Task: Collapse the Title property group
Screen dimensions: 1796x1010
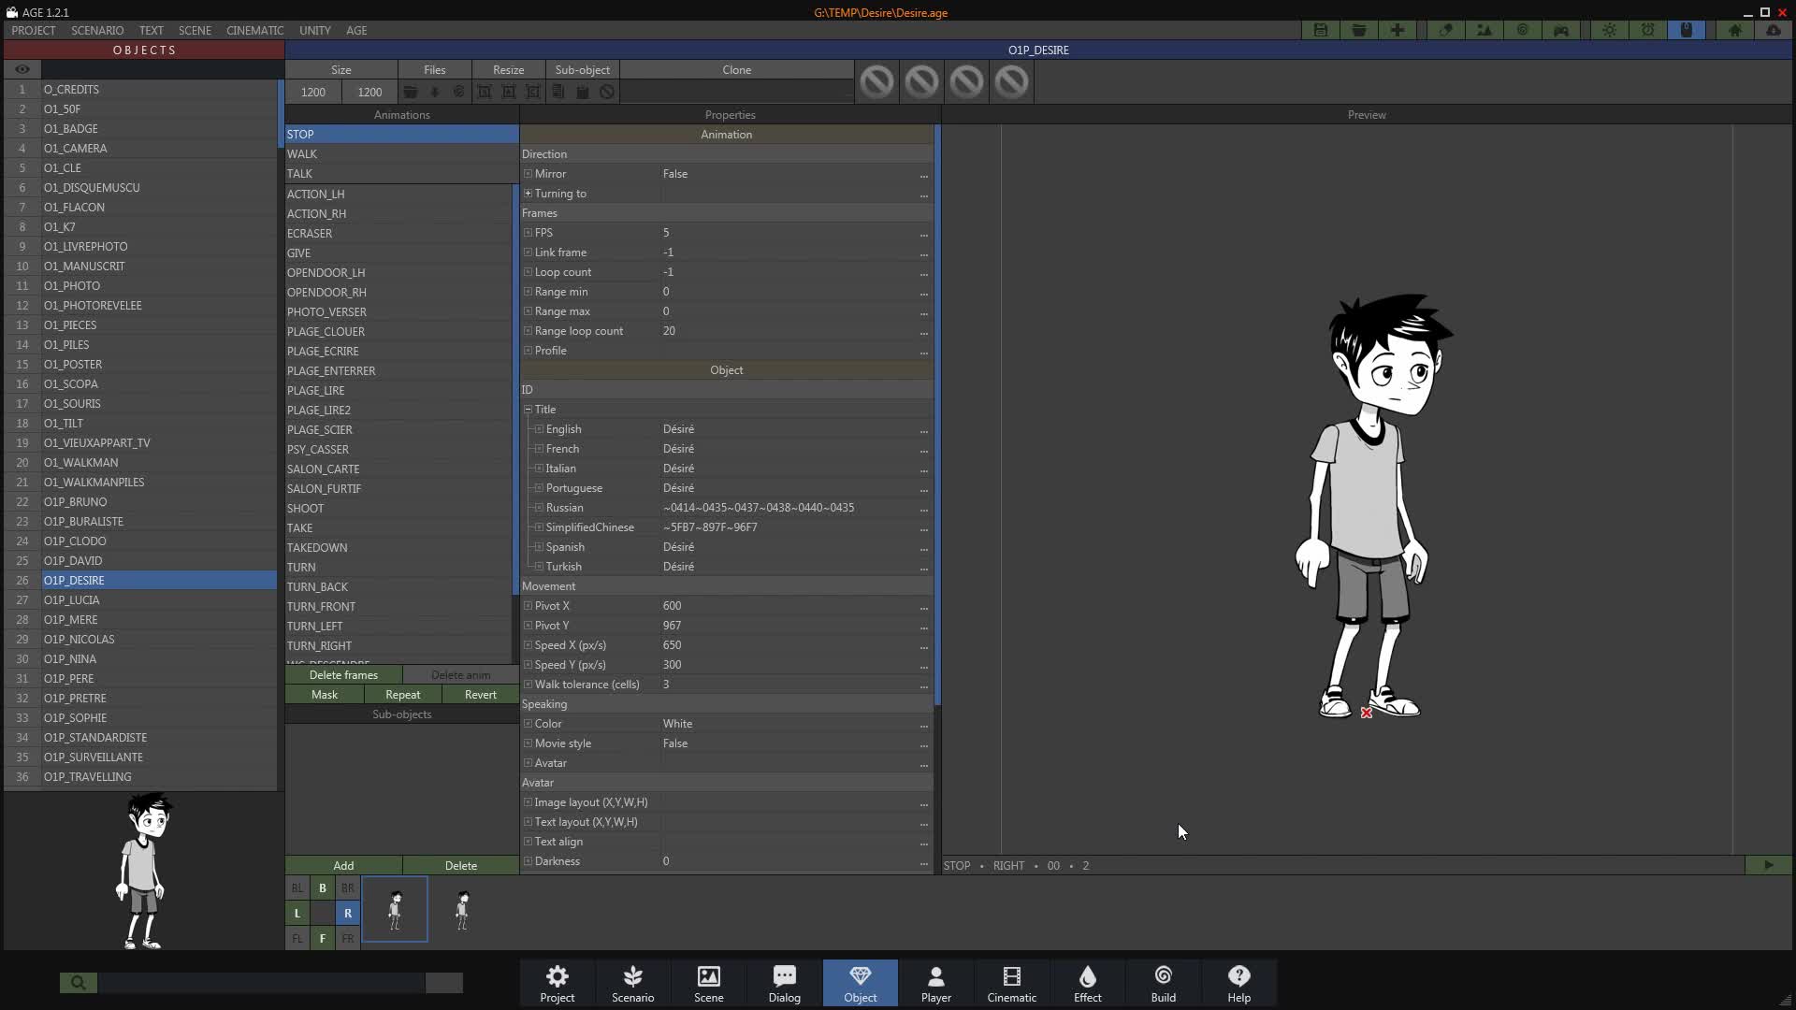Action: point(528,410)
